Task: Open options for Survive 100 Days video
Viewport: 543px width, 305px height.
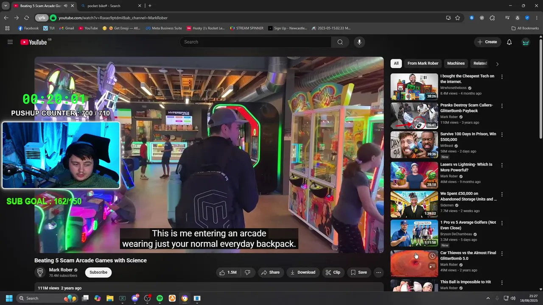Action: pyautogui.click(x=502, y=135)
